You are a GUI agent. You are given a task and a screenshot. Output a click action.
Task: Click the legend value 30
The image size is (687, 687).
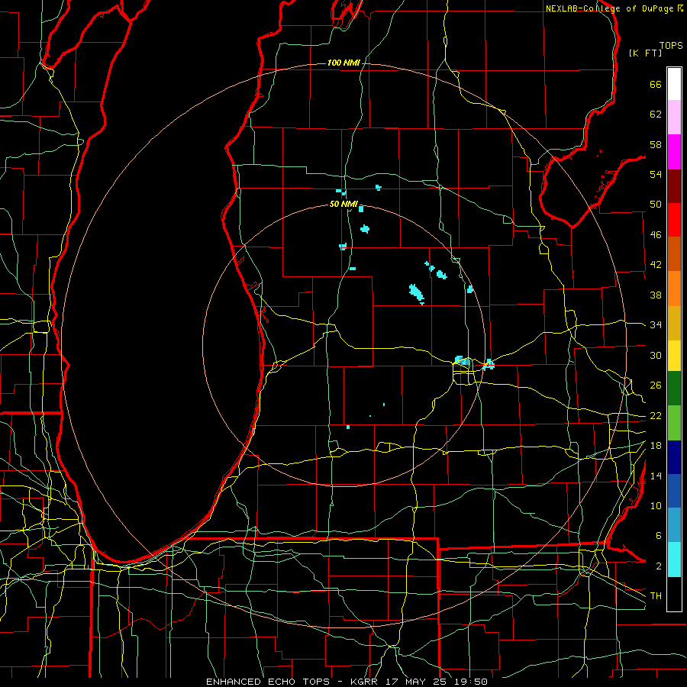tap(656, 355)
